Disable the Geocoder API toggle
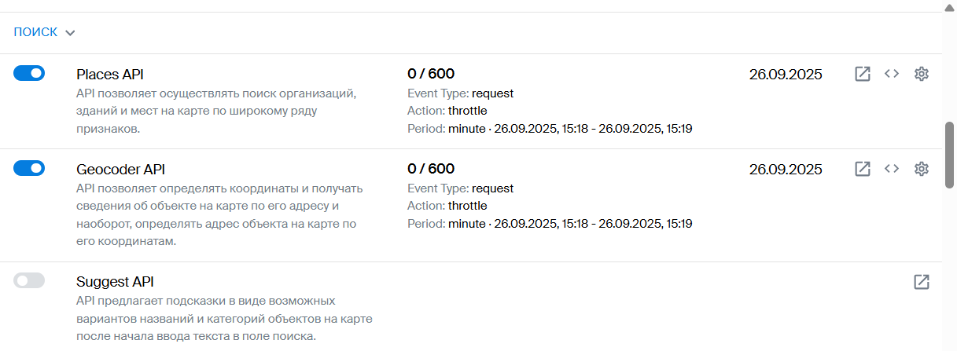This screenshot has height=351, width=957. (x=29, y=168)
